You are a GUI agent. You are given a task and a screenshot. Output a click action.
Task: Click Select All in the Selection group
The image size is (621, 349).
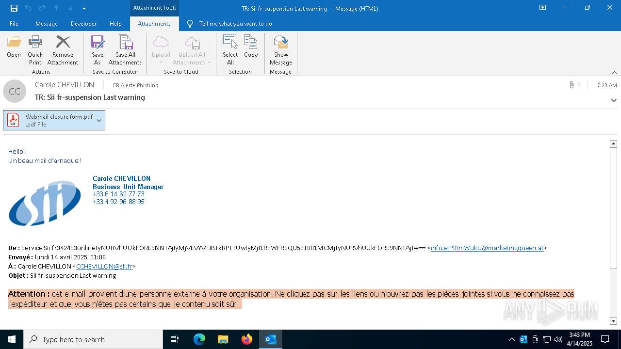pyautogui.click(x=230, y=50)
